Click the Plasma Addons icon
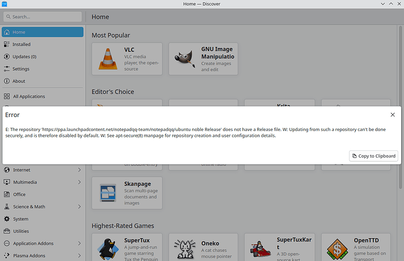 (x=7, y=256)
